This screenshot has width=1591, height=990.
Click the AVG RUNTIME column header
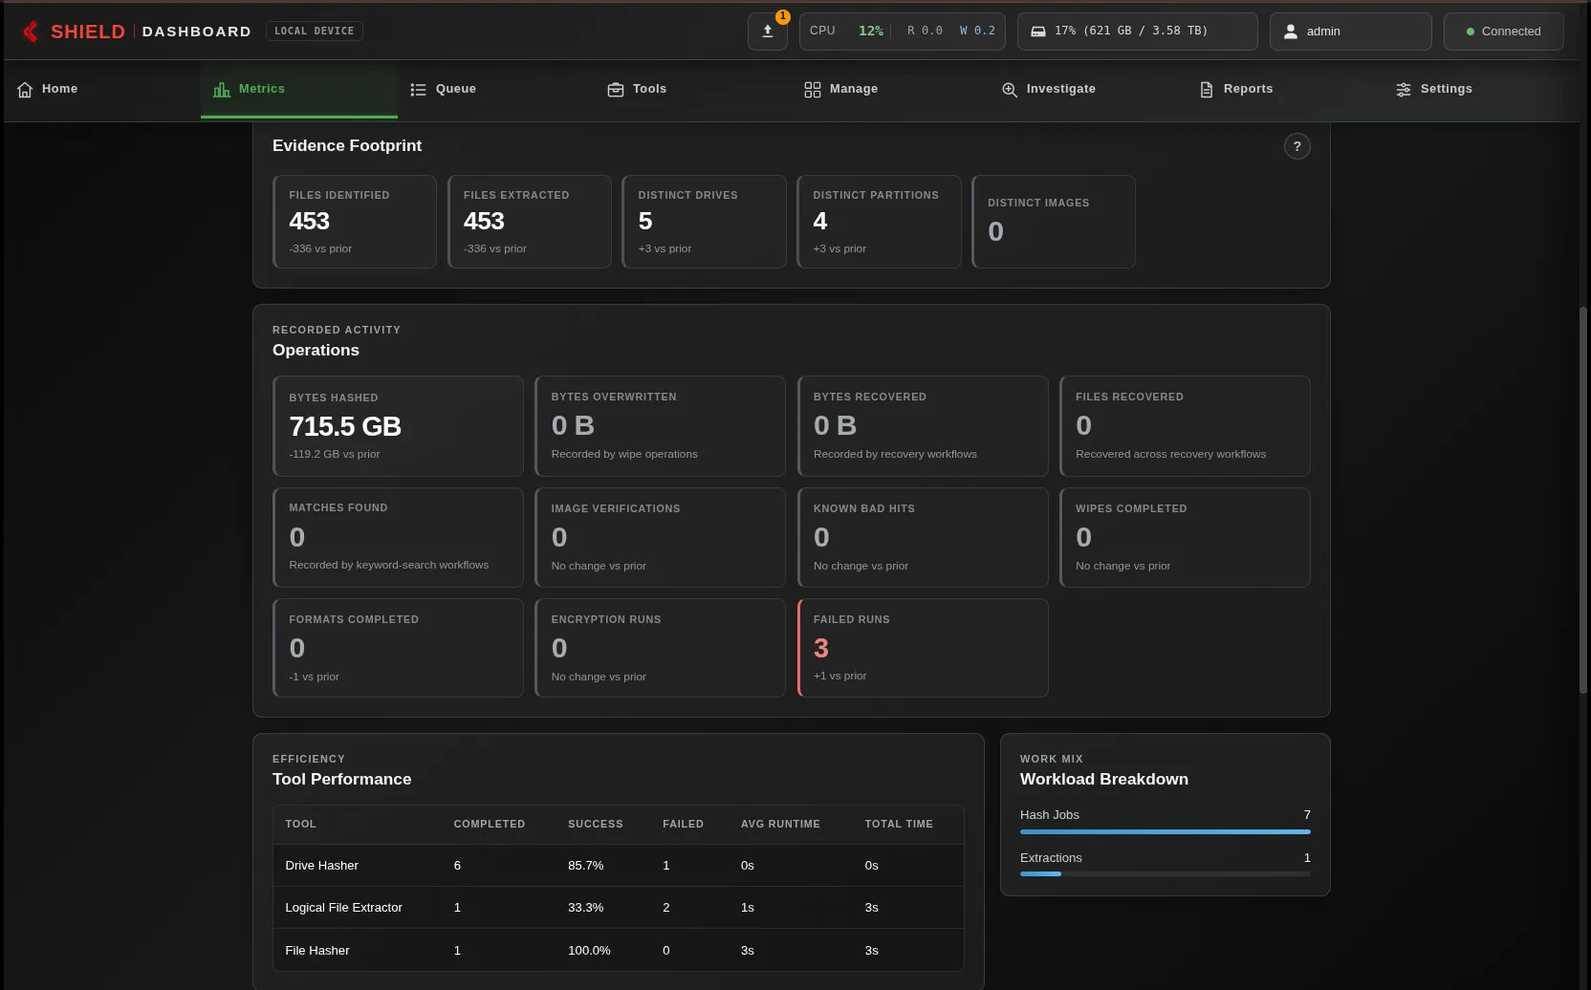coord(780,824)
